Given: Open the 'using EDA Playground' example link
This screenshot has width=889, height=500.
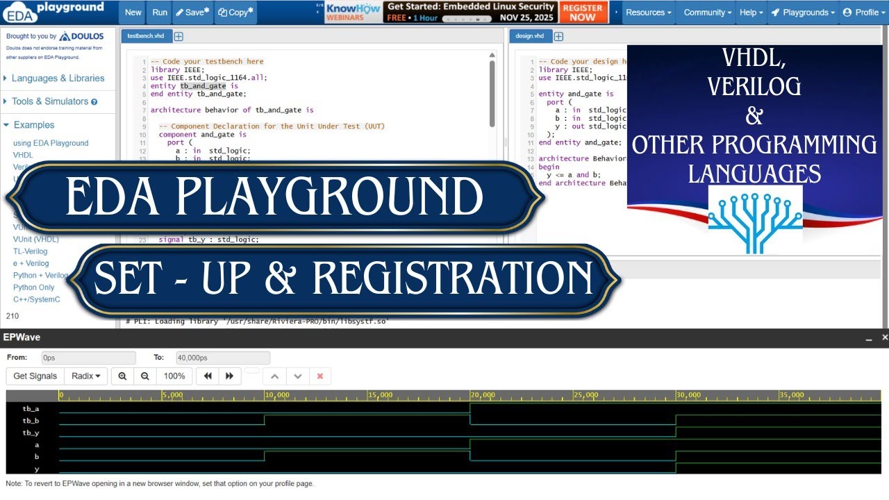Looking at the screenshot, I should 51,143.
